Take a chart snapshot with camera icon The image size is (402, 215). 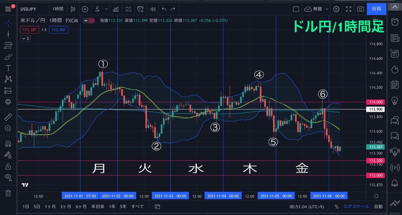[360, 9]
